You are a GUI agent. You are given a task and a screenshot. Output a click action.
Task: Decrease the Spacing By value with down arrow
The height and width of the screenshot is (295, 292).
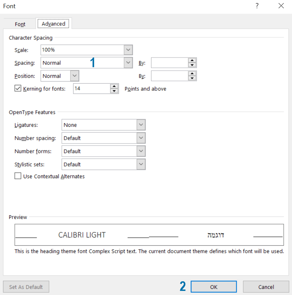click(x=192, y=65)
